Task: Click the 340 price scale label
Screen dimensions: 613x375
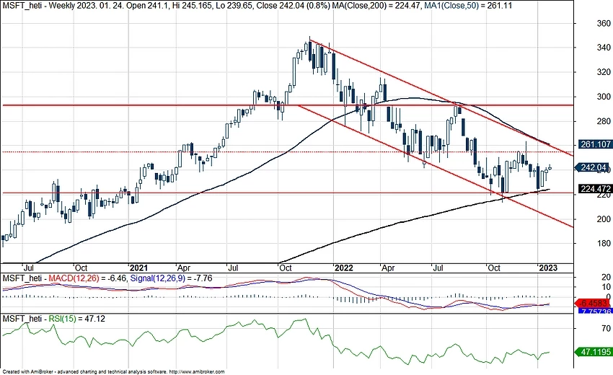Action: coord(604,48)
